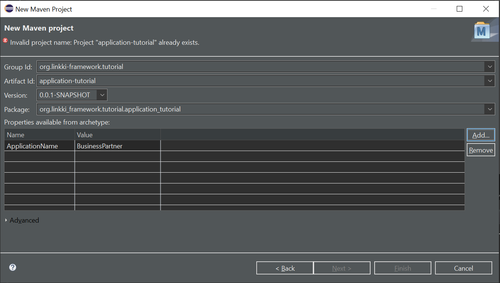Open the Group Id dropdown

[490, 66]
